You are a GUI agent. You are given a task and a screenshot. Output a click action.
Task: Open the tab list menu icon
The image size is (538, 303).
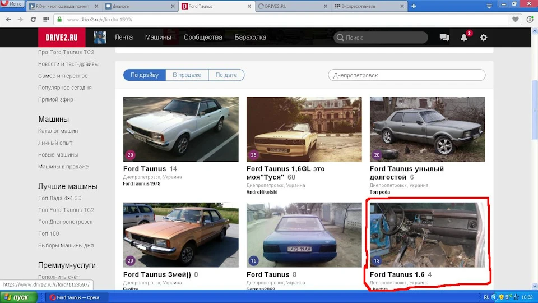(489, 6)
